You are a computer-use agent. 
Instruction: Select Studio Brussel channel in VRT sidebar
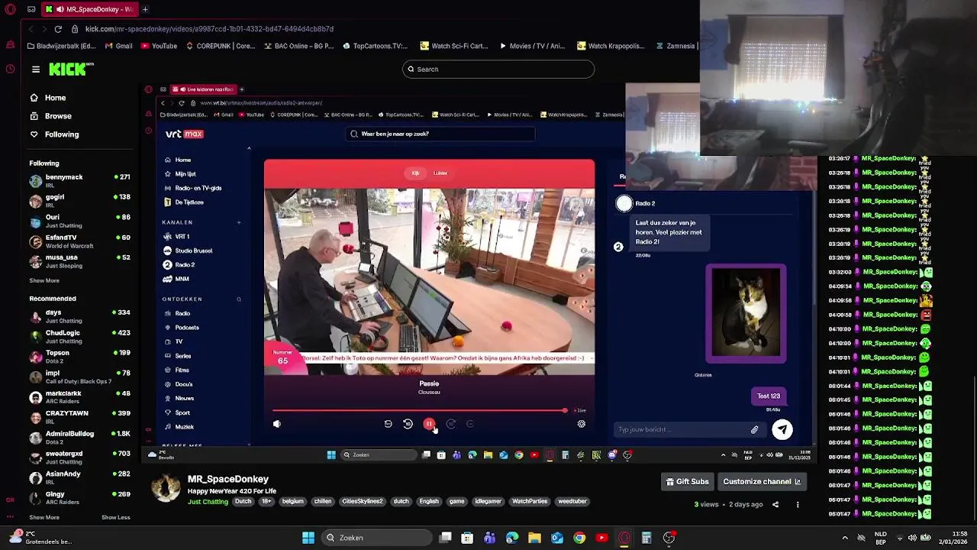(x=193, y=251)
